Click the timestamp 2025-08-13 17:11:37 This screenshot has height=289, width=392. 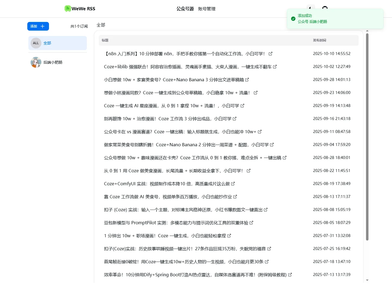[x=332, y=197]
